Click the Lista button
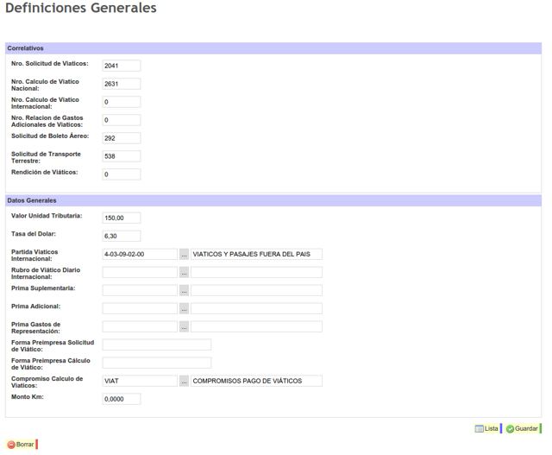The image size is (552, 455). (486, 428)
